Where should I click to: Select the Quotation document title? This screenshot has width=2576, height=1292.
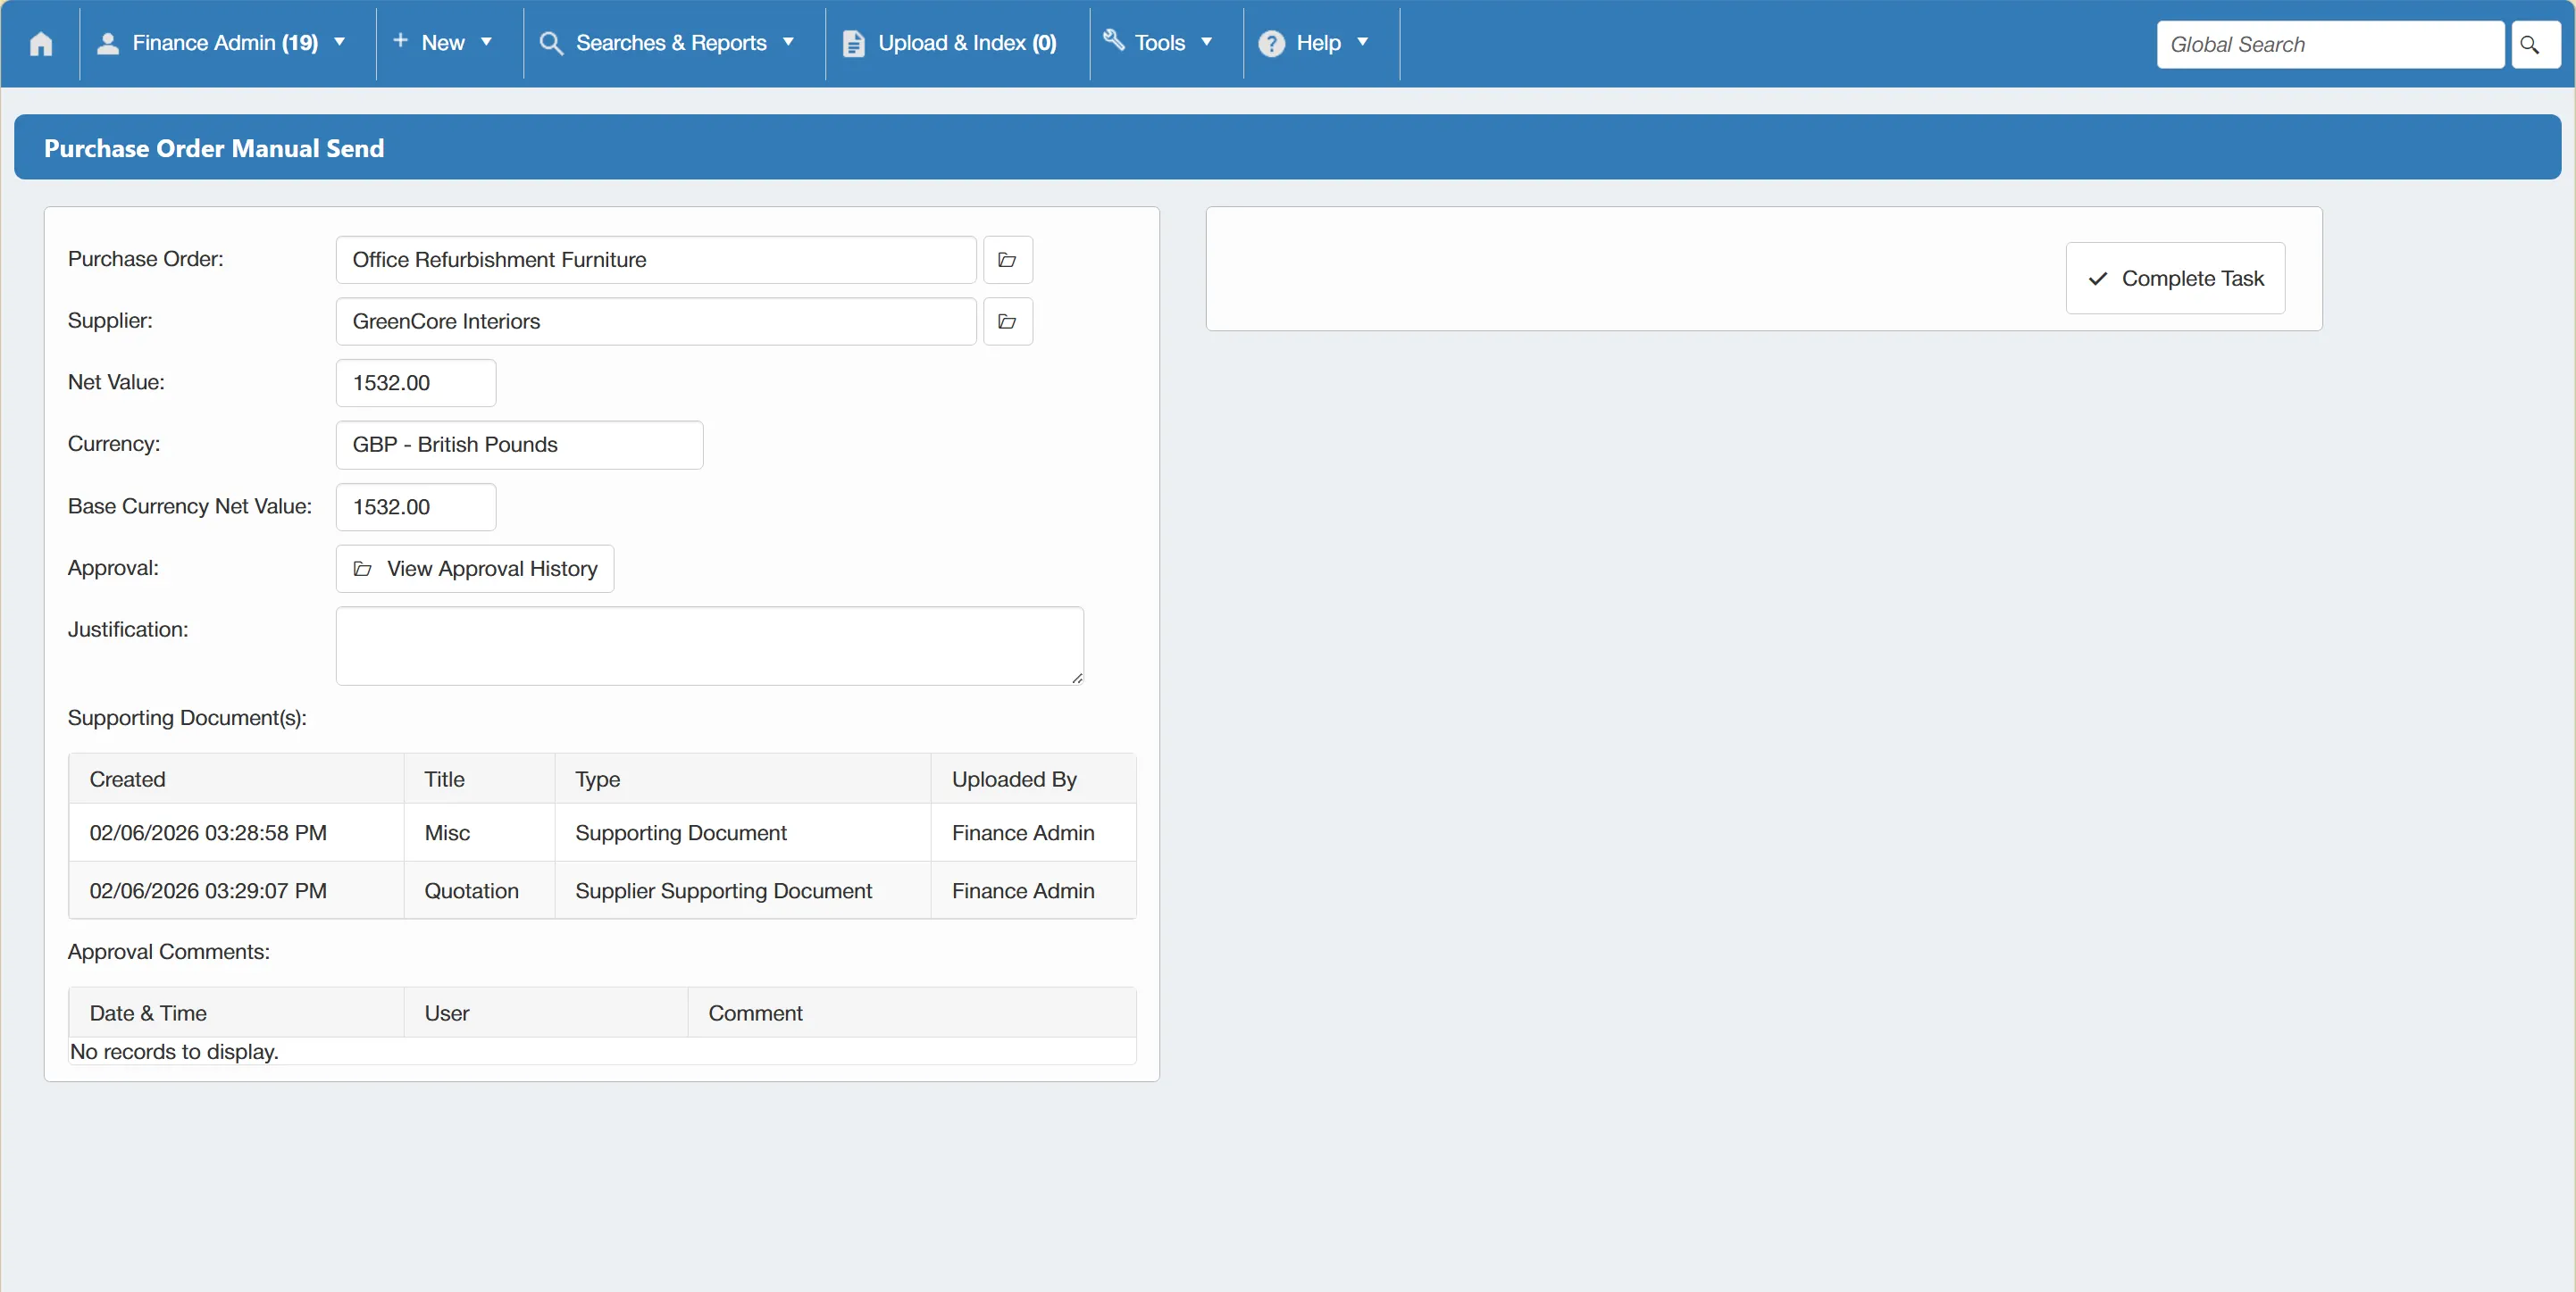click(x=471, y=891)
